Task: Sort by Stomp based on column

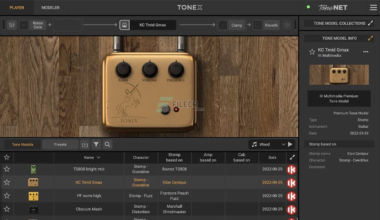Action: tap(174, 157)
